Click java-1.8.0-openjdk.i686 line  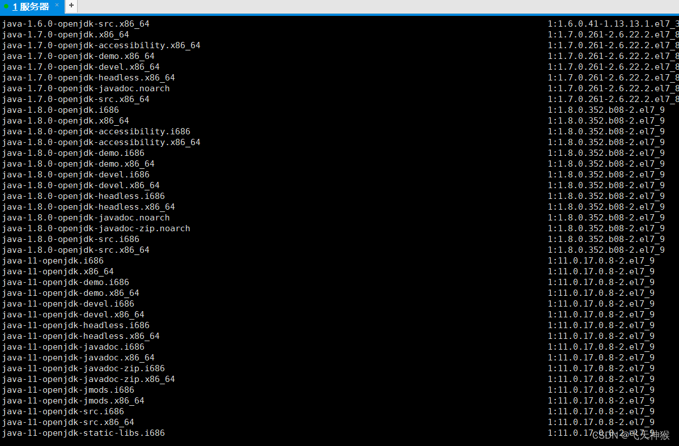60,110
